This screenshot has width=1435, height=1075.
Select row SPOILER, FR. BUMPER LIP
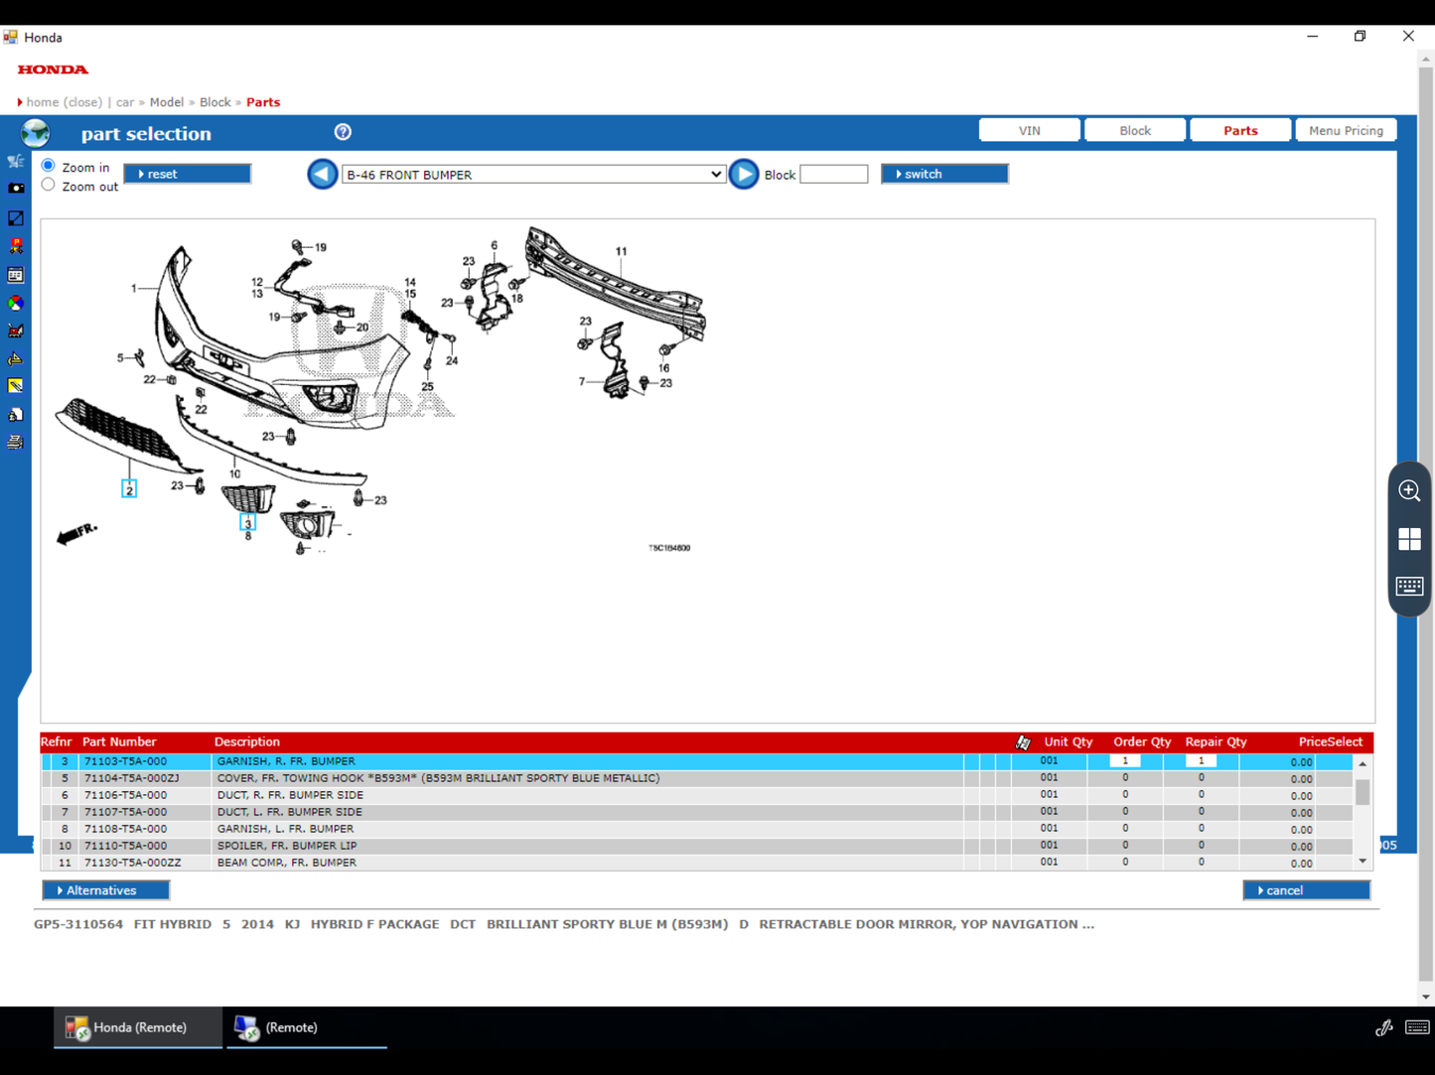coord(697,846)
